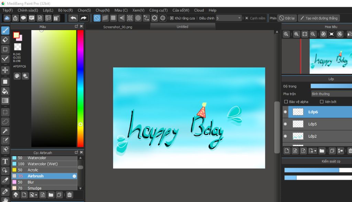Viewport: 352px width, 202px height.
Task: Click the Undo arrow in toolbar
Action: point(73,18)
